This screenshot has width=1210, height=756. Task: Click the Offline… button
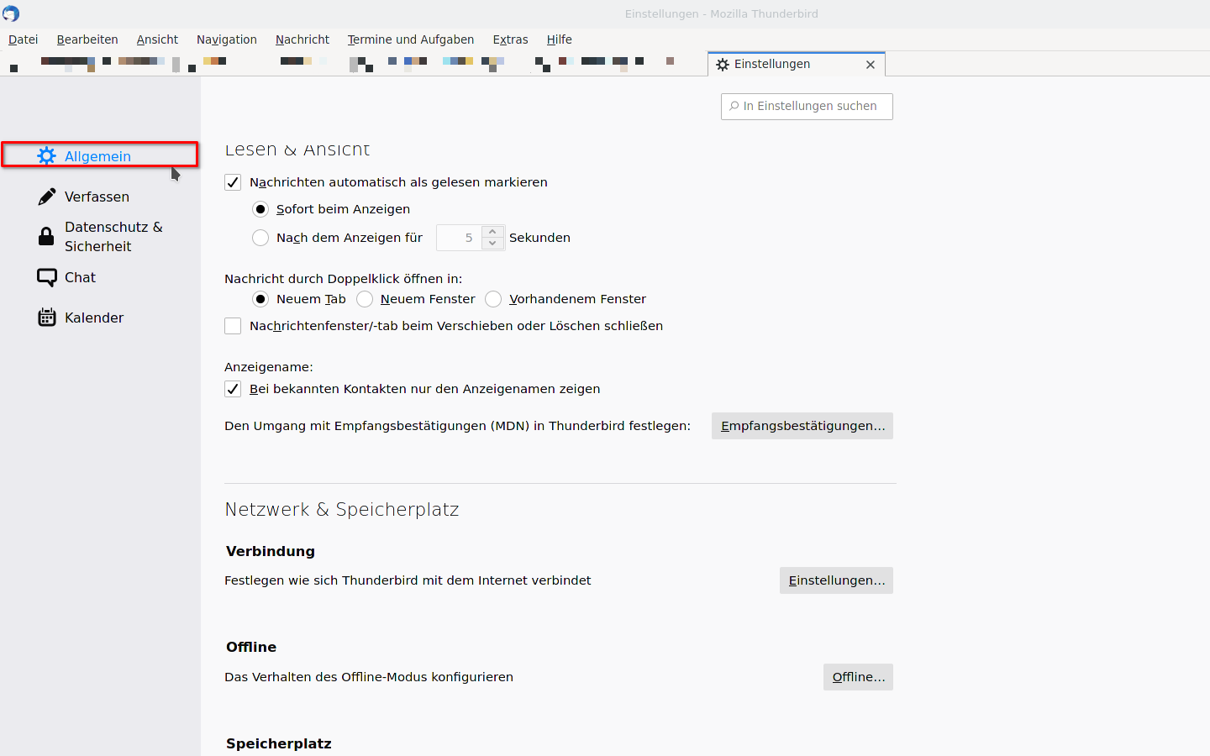click(858, 677)
